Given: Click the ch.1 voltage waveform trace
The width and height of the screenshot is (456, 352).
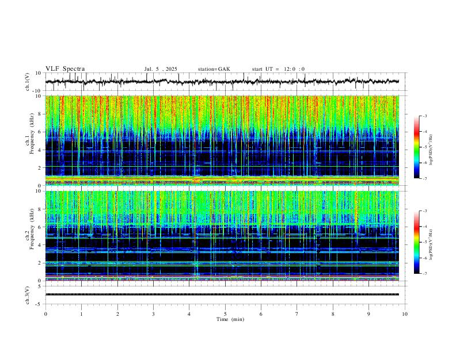Looking at the screenshot, I should coord(222,82).
